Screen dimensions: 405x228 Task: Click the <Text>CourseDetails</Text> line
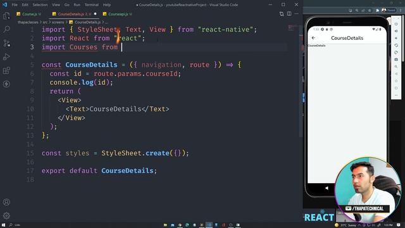tap(117, 109)
